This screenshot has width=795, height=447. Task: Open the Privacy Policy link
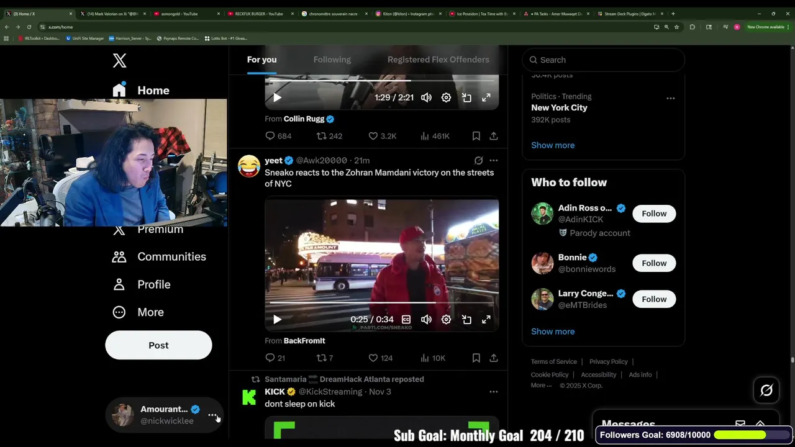pos(609,362)
